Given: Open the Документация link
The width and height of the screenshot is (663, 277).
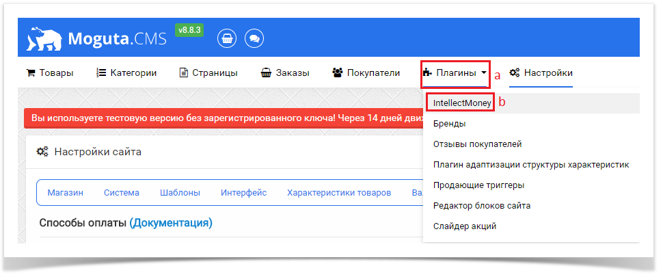Looking at the screenshot, I should [x=171, y=223].
